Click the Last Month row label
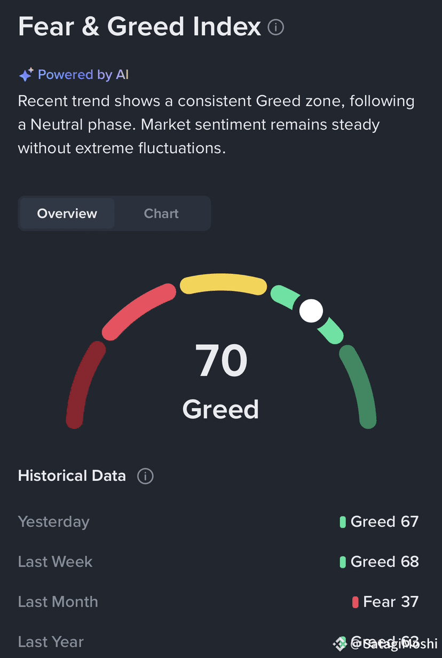The image size is (442, 658). pos(58,602)
